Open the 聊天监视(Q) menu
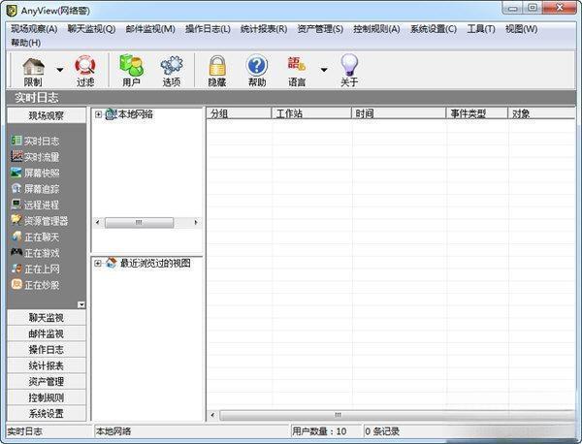The width and height of the screenshot is (582, 444). pyautogui.click(x=91, y=29)
